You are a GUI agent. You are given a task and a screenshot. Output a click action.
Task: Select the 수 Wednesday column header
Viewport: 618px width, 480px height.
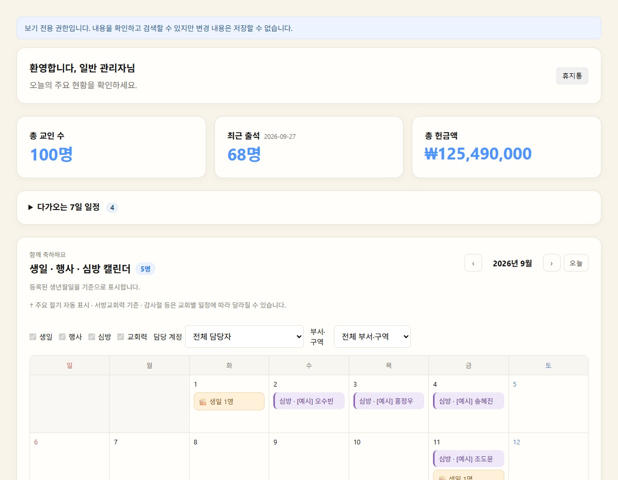[x=309, y=365]
